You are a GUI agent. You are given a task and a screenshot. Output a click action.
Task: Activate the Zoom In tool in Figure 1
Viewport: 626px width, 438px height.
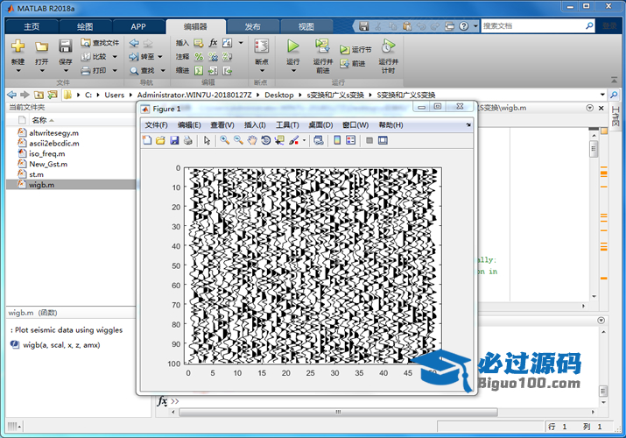point(225,140)
